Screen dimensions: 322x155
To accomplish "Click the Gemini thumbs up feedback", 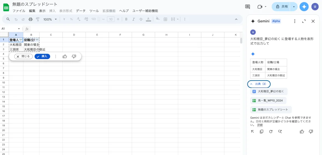I will pyautogui.click(x=302, y=131).
